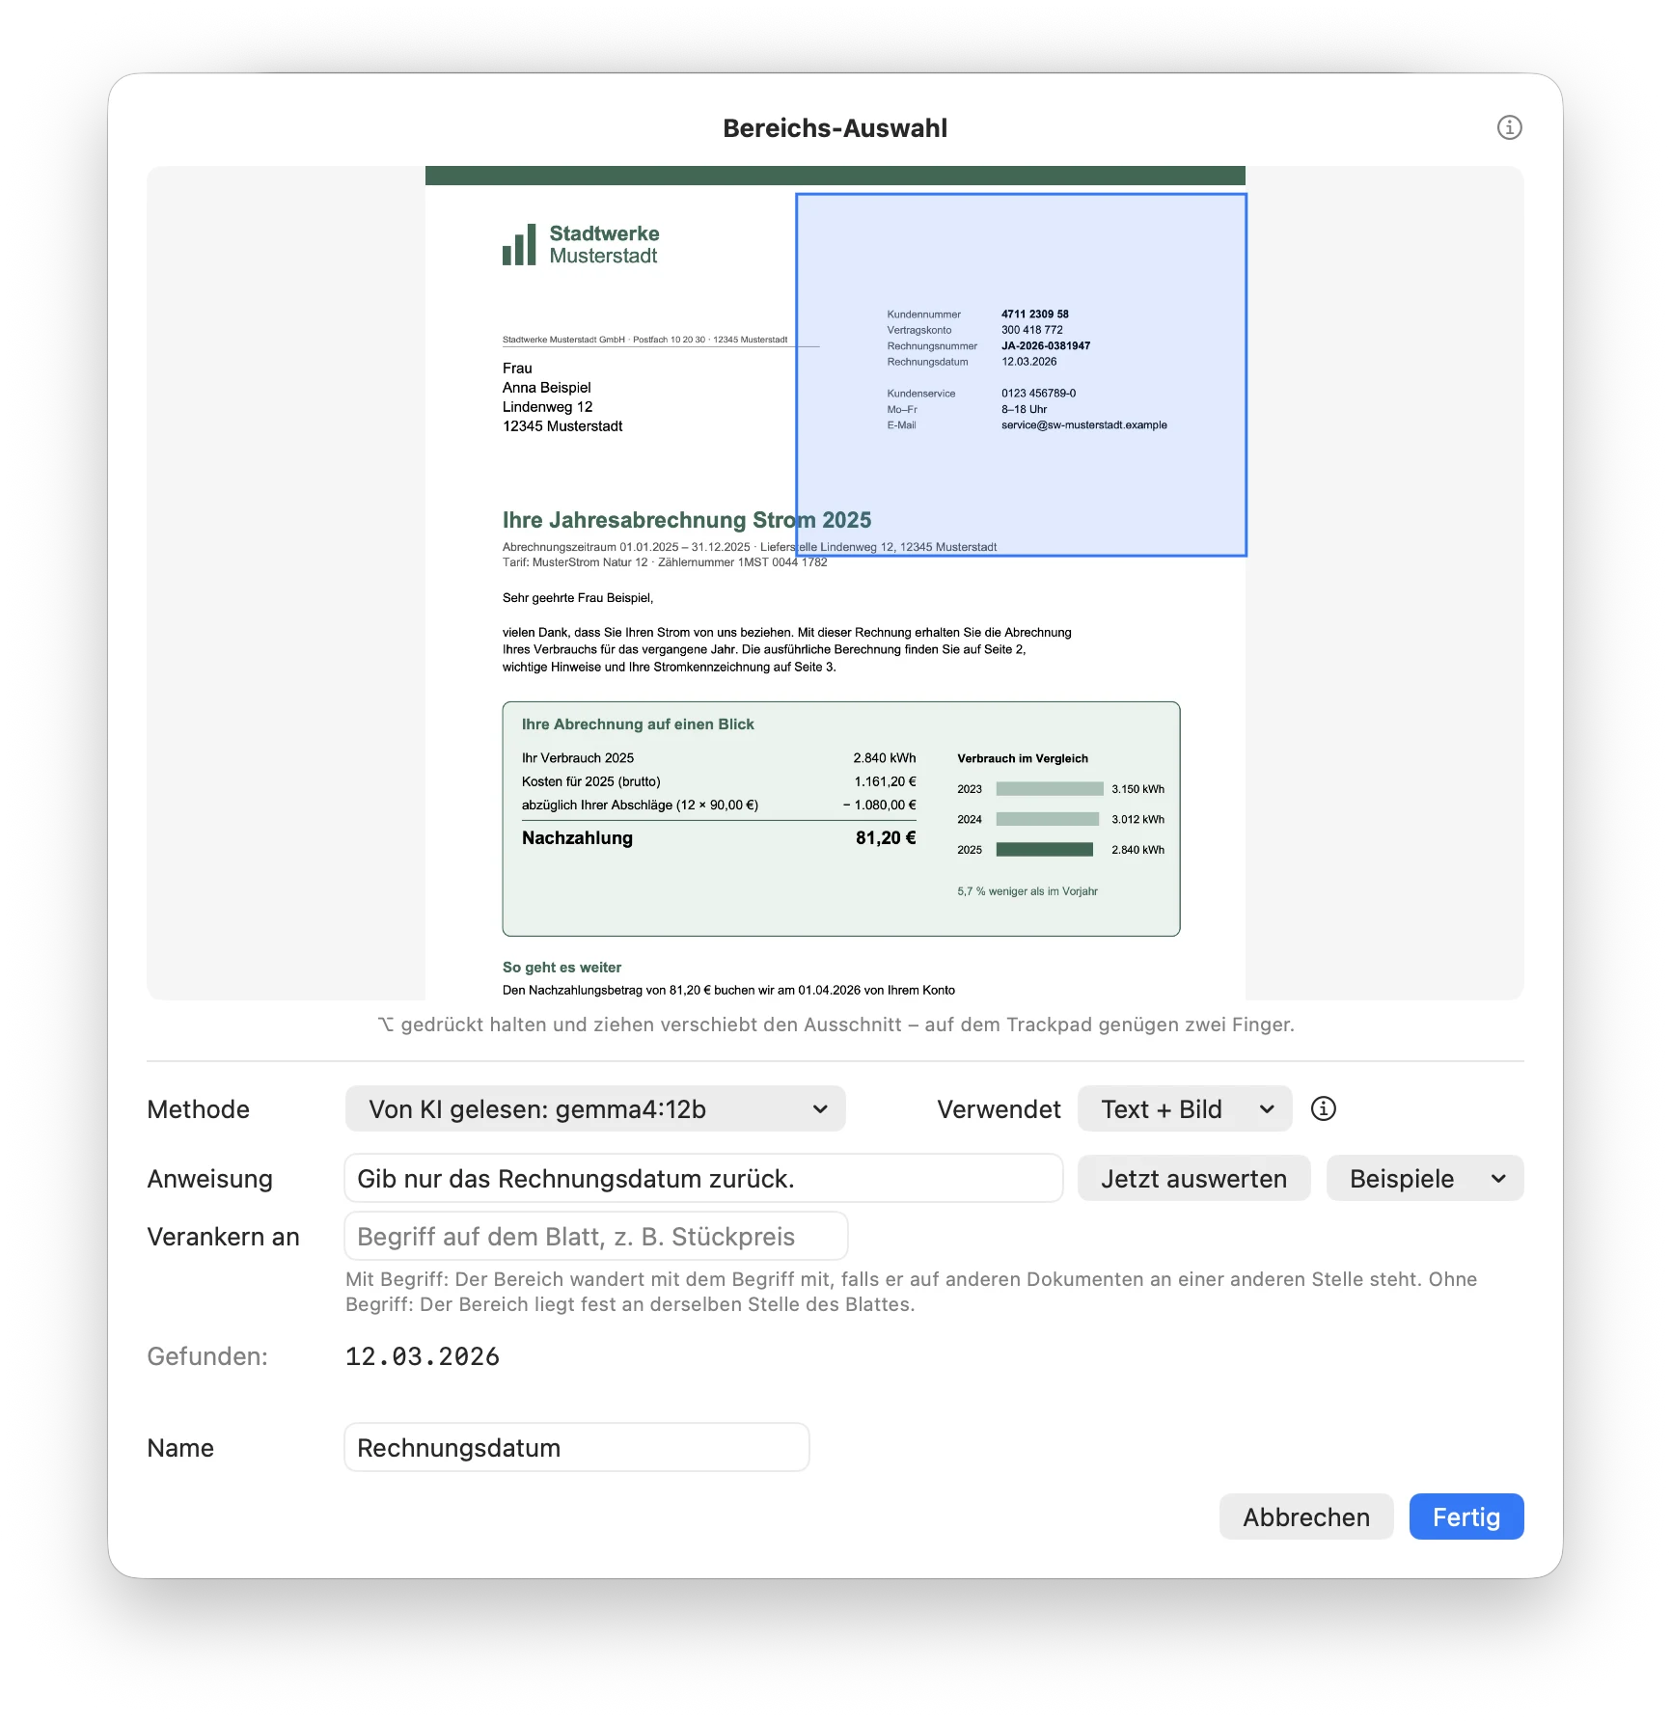Click into the Name field 'Rechnungsdatum'
The height and width of the screenshot is (1721, 1671).
click(577, 1447)
